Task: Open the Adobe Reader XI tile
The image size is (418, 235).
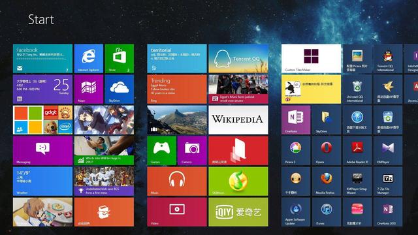Action: (357, 151)
